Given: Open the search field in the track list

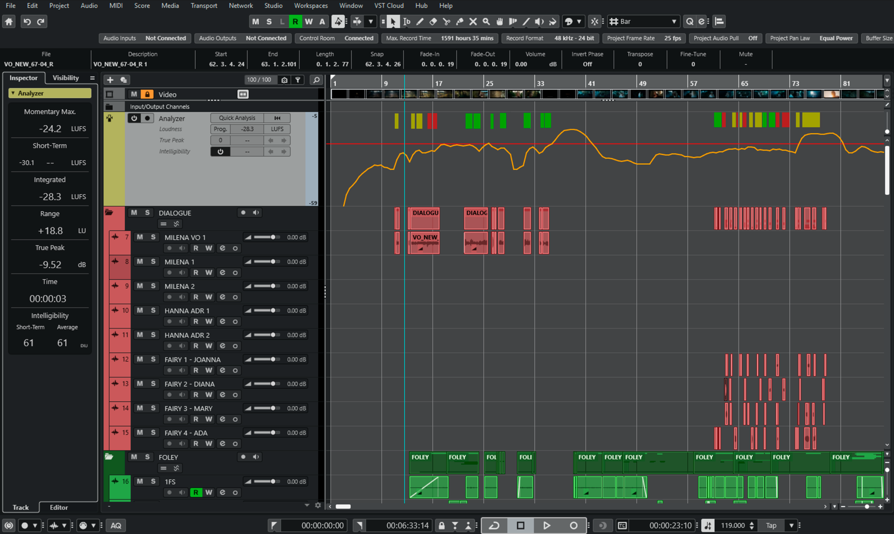Looking at the screenshot, I should tap(316, 80).
